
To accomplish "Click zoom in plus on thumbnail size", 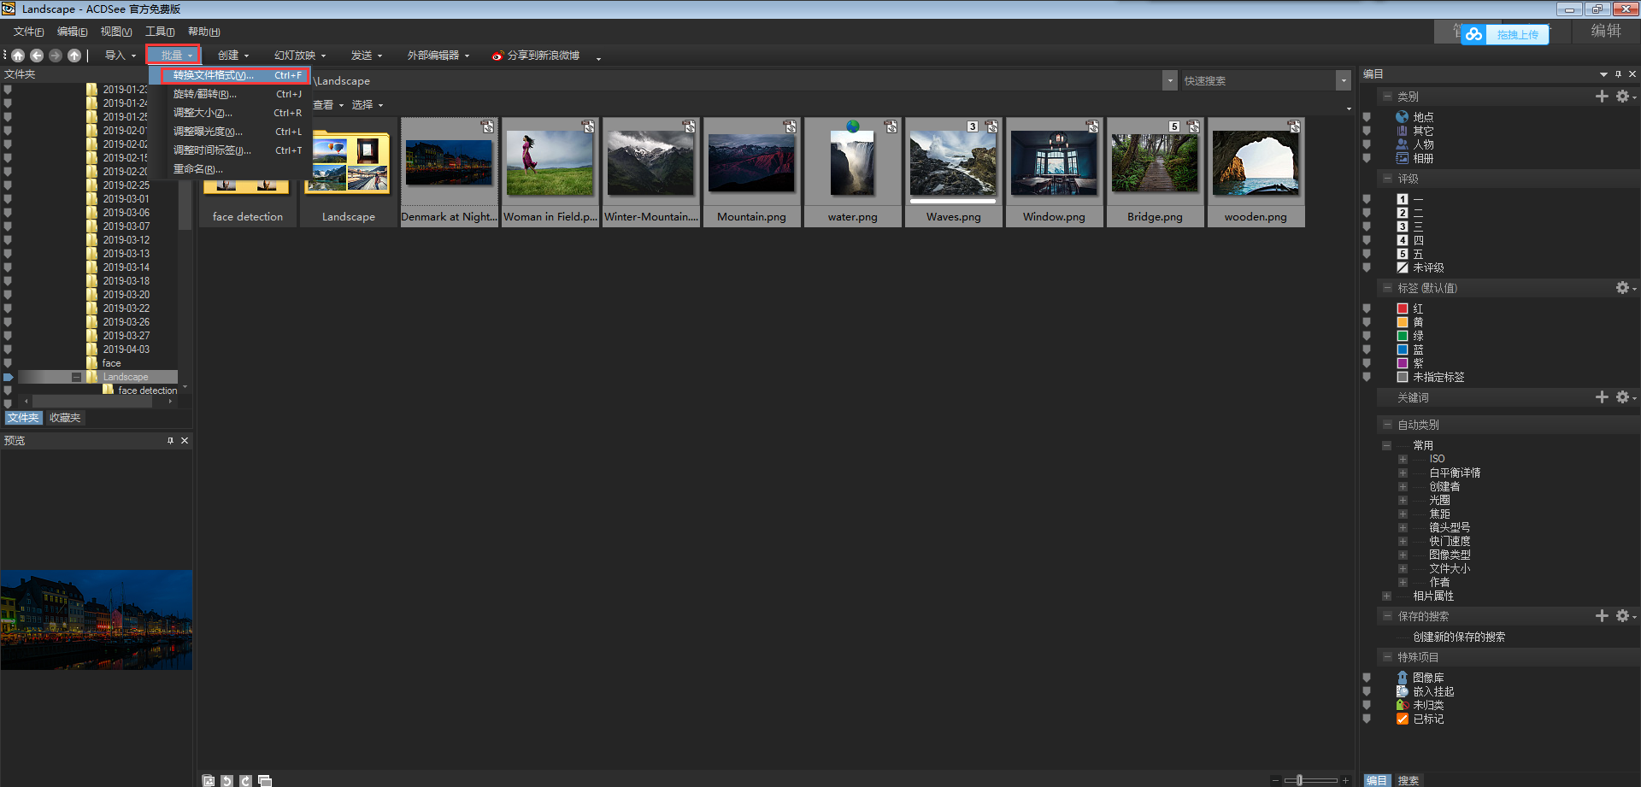I will (1345, 780).
